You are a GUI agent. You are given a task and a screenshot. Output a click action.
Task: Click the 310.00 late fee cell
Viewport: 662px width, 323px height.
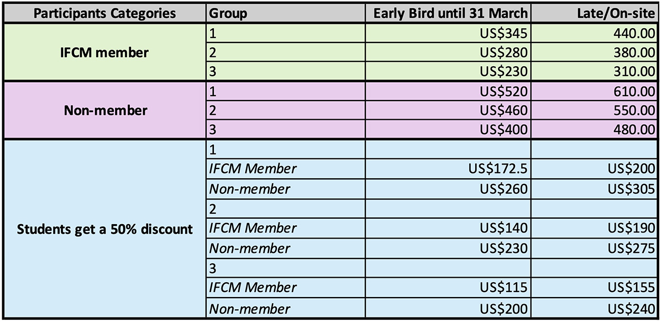tap(633, 72)
